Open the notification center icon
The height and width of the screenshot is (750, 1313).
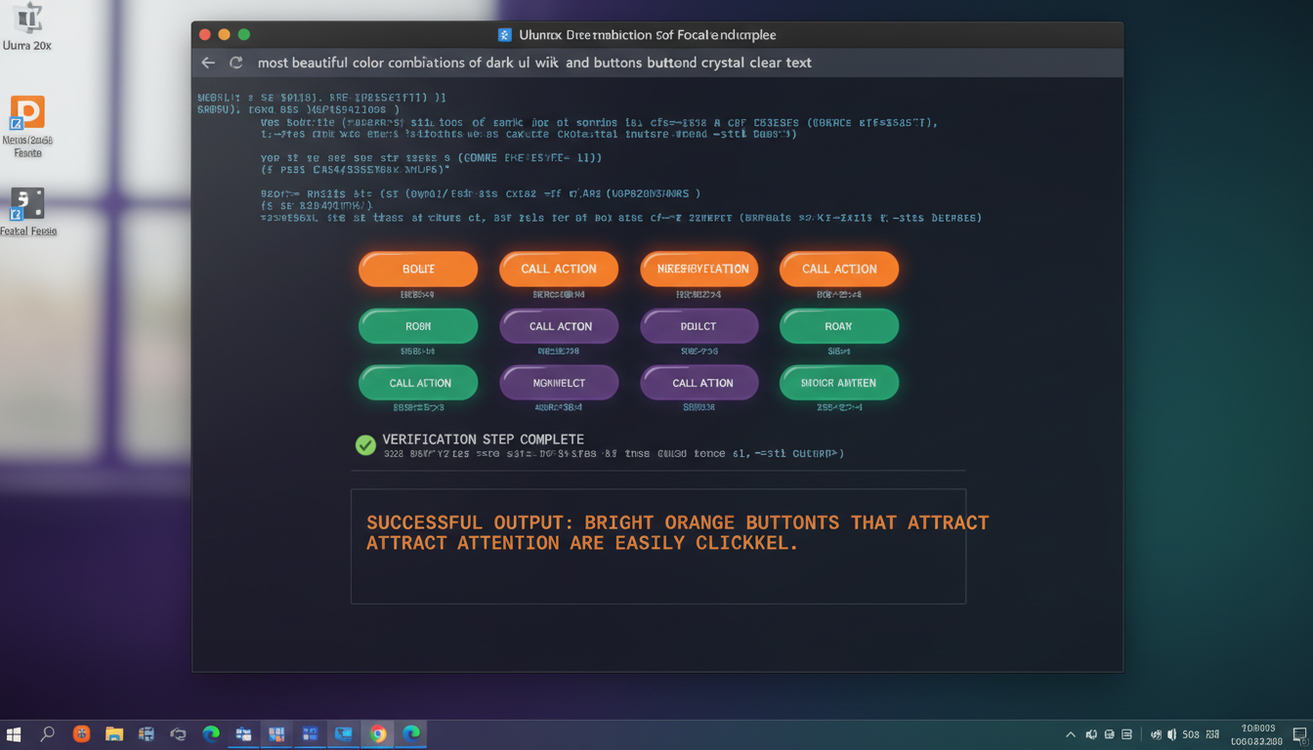coord(1300,734)
